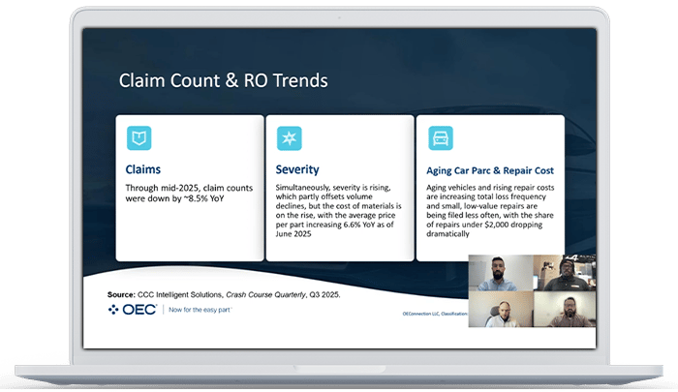Click the 'Claims' card heading
The height and width of the screenshot is (392, 678).
coord(142,169)
